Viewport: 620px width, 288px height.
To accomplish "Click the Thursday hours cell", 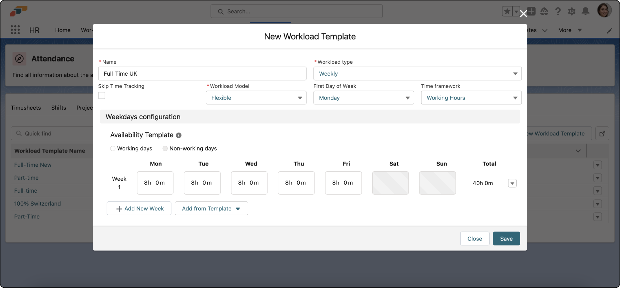I will click(x=296, y=183).
